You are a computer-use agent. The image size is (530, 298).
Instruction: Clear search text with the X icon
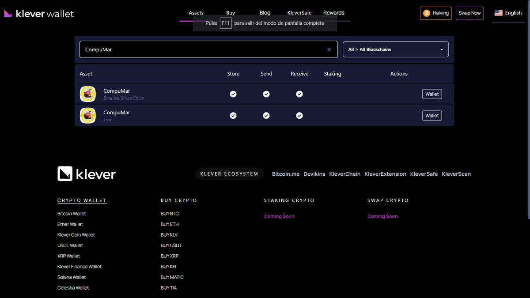(x=329, y=50)
